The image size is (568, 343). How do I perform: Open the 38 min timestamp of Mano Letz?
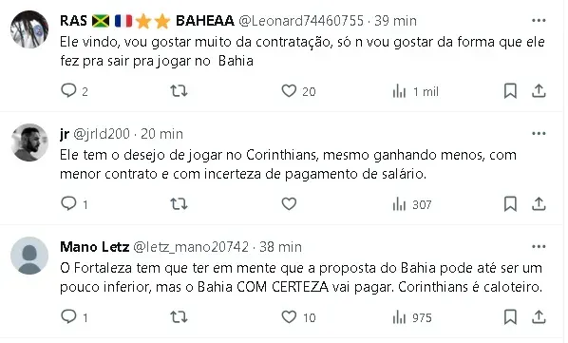280,247
